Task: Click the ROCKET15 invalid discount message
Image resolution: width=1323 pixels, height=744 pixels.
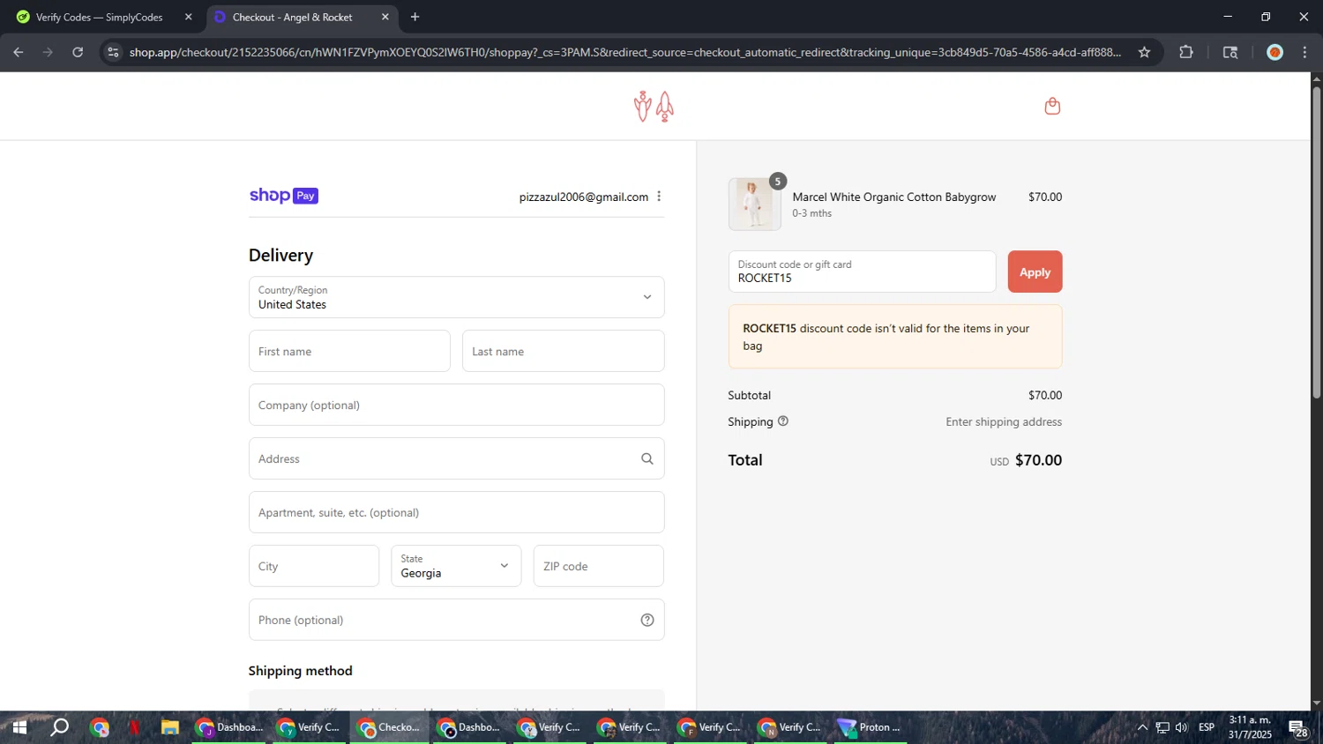Action: pyautogui.click(x=894, y=337)
